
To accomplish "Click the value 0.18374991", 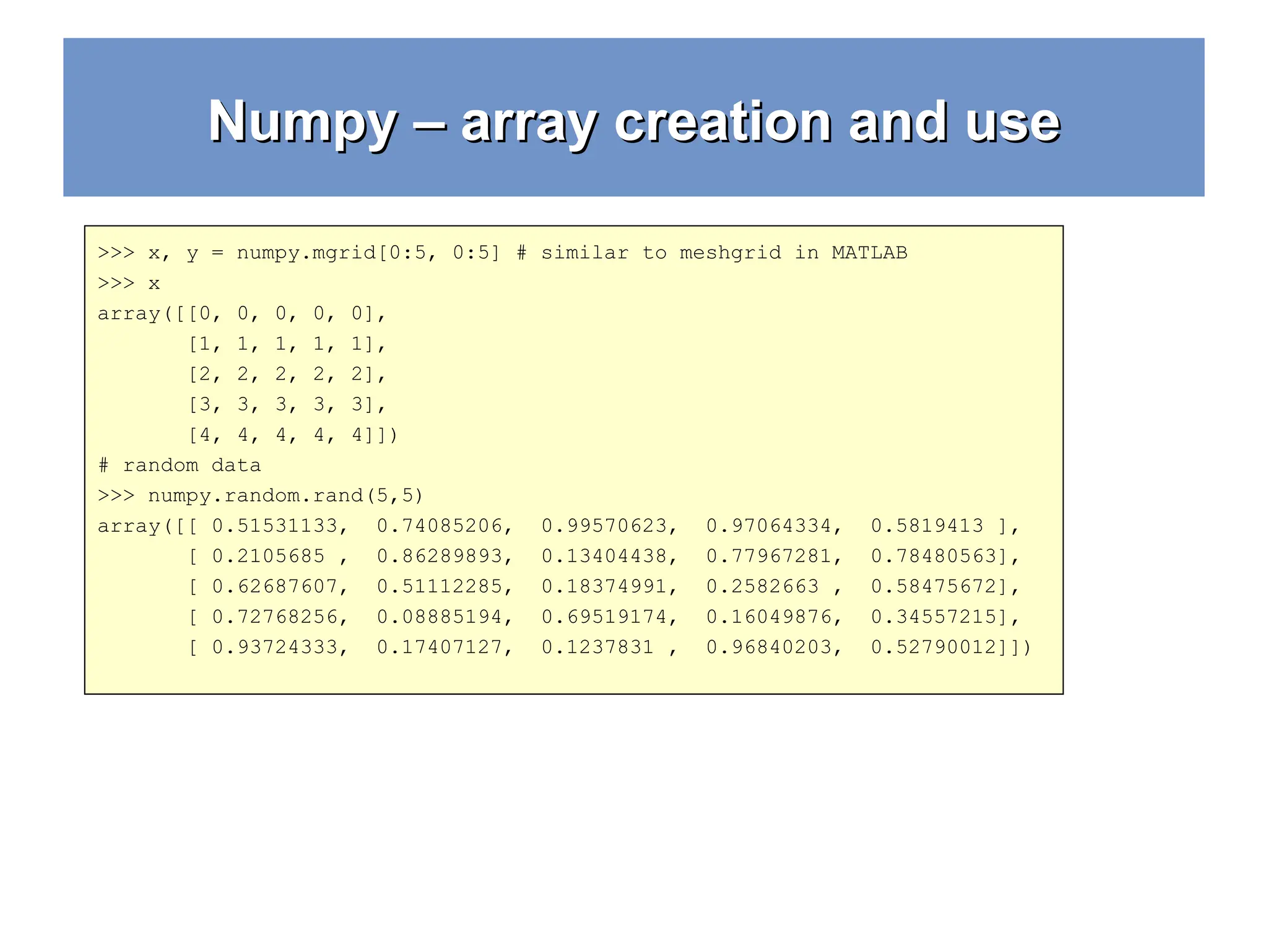I will click(x=604, y=587).
